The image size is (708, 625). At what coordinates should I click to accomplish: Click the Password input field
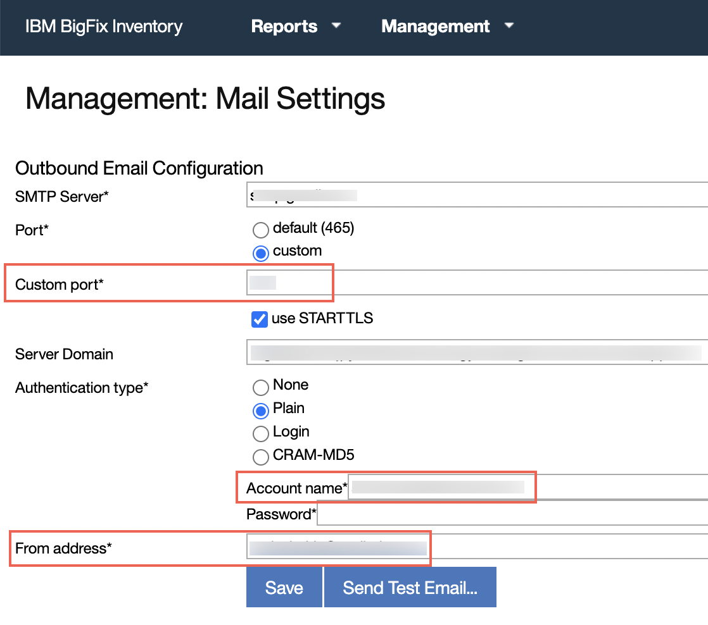[x=512, y=513]
